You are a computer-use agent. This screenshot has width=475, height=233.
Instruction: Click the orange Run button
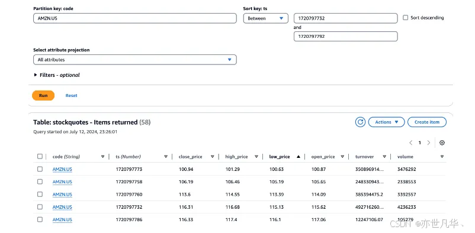pos(43,95)
